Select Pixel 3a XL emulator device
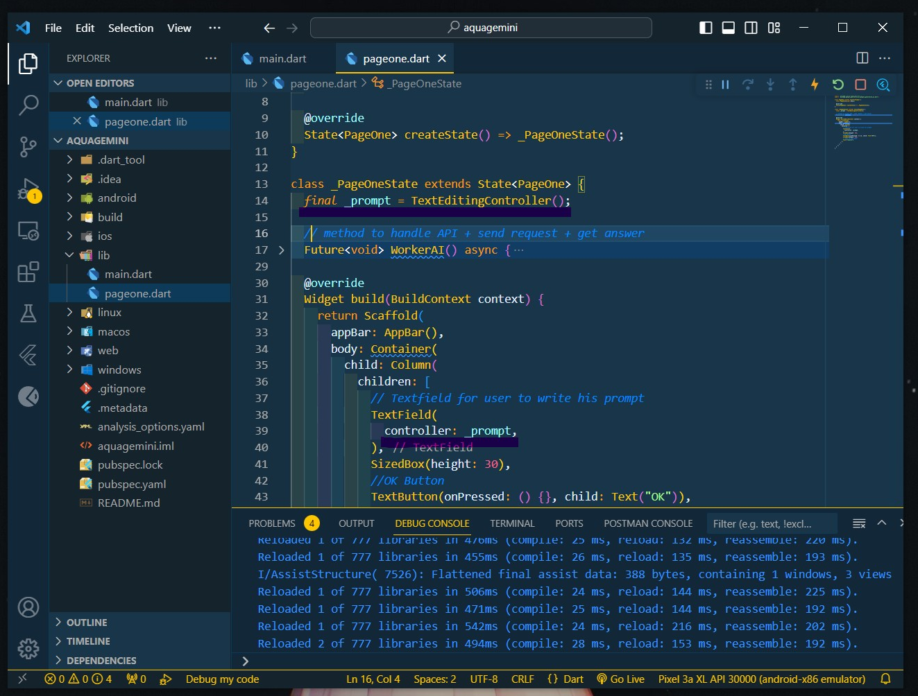 tap(761, 679)
